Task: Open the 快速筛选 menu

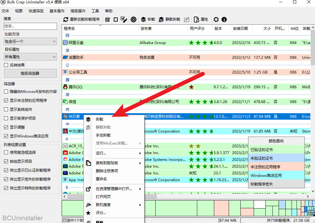Action: pos(36,11)
